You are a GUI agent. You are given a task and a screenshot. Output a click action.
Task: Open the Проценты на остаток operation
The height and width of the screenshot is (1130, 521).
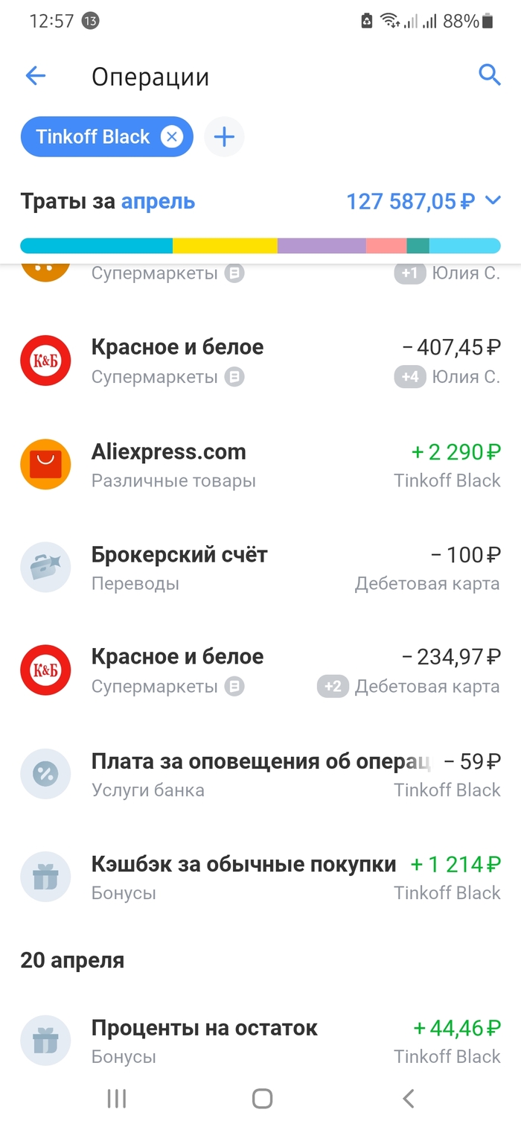tap(260, 1041)
